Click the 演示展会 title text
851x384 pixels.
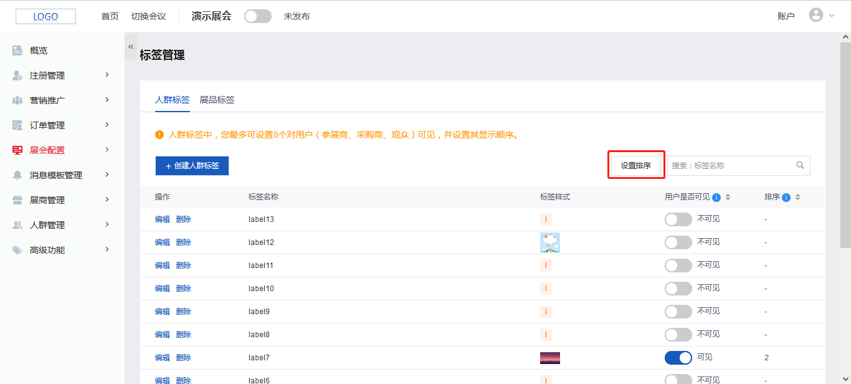pyautogui.click(x=211, y=16)
